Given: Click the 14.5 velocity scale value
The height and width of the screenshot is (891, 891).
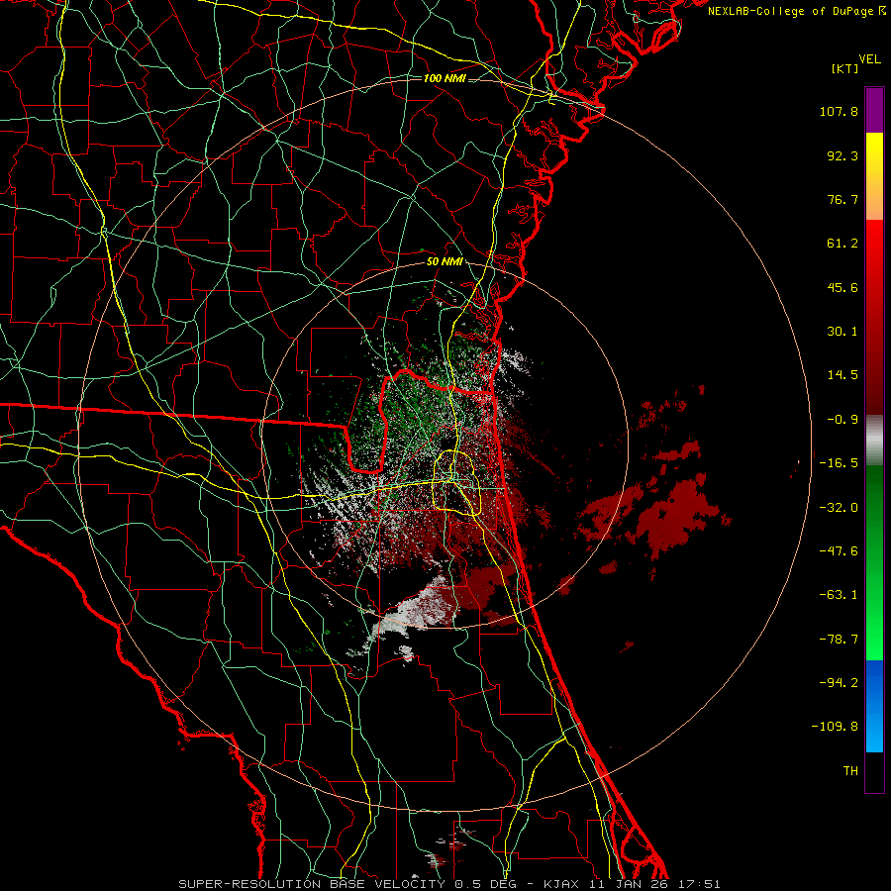Looking at the screenshot, I should click(842, 375).
